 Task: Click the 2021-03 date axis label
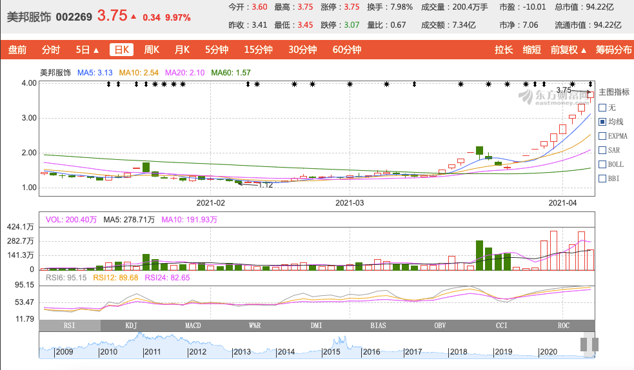click(x=350, y=203)
